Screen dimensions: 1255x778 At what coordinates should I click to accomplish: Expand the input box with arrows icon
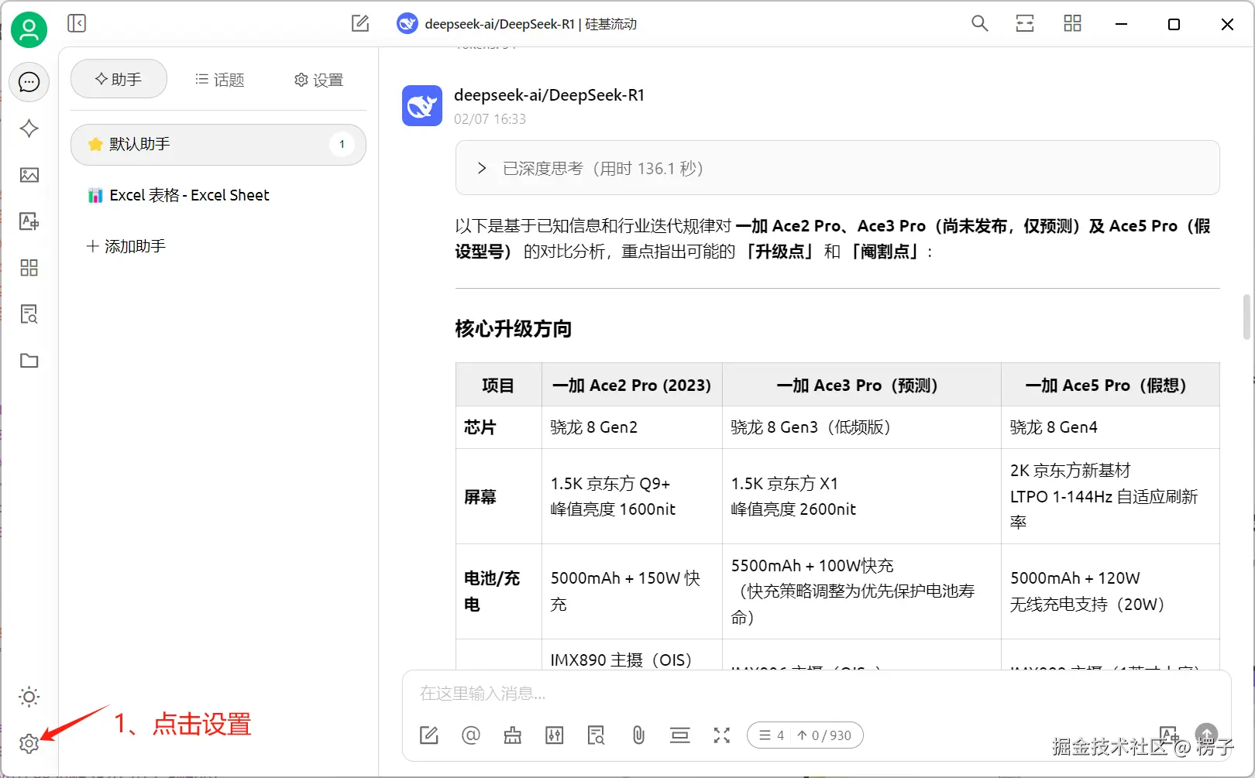722,735
